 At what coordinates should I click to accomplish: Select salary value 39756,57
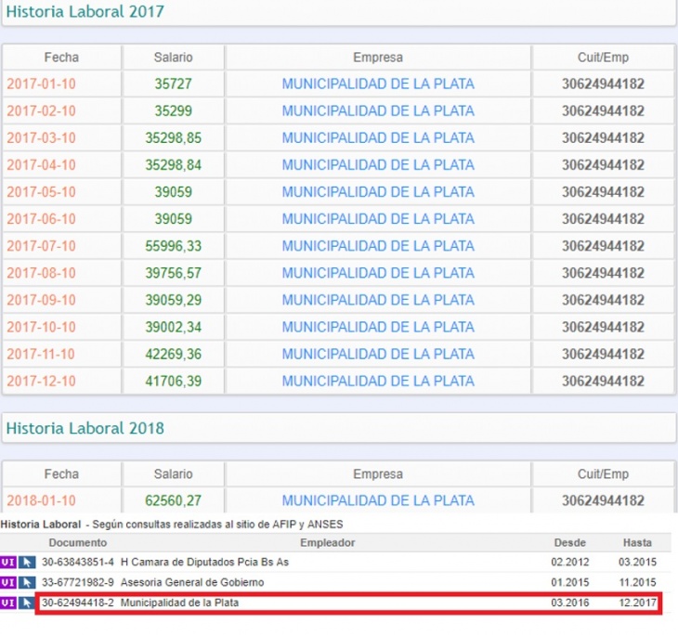(173, 273)
